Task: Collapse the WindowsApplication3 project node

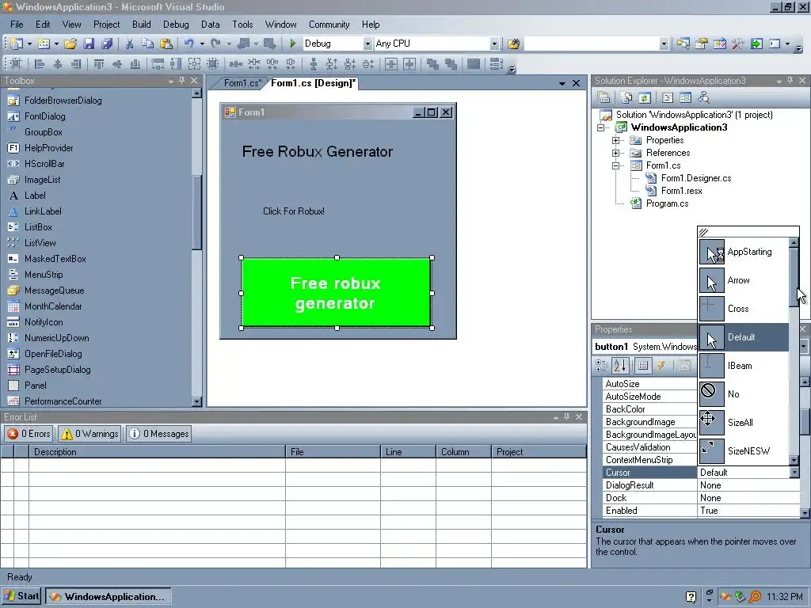Action: pos(600,127)
